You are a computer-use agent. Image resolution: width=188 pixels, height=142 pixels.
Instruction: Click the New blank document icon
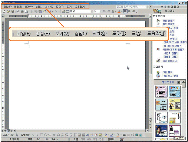[4, 11]
